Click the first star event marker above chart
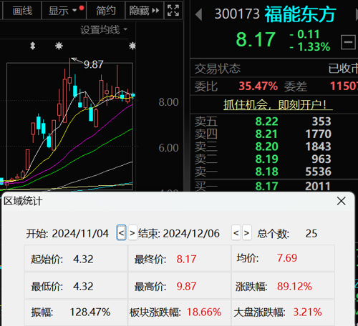This screenshot has height=326, width=358. (59, 46)
